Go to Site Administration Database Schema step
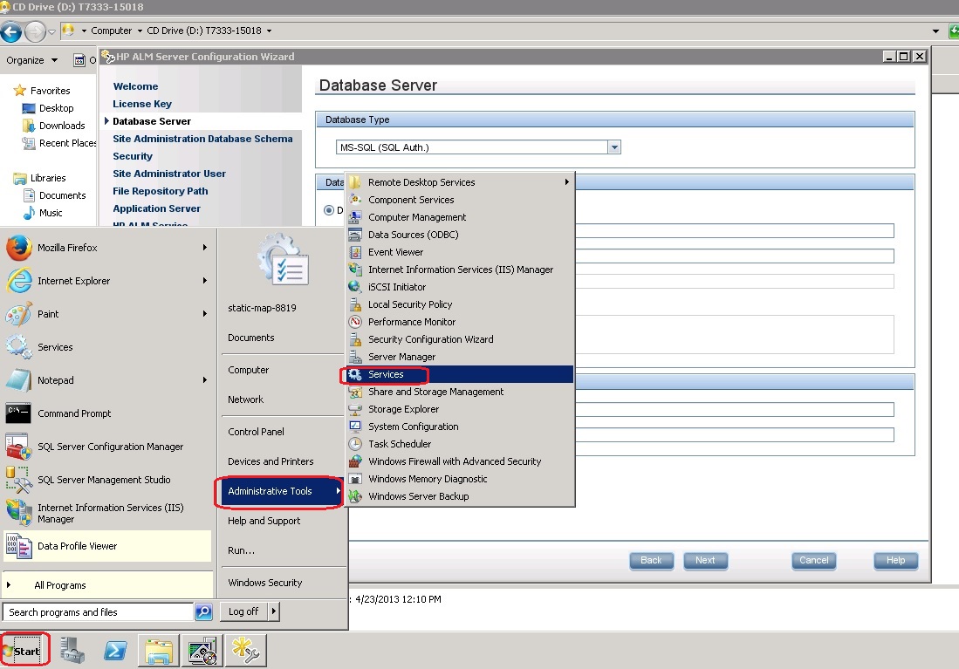The image size is (959, 669). pyautogui.click(x=202, y=139)
